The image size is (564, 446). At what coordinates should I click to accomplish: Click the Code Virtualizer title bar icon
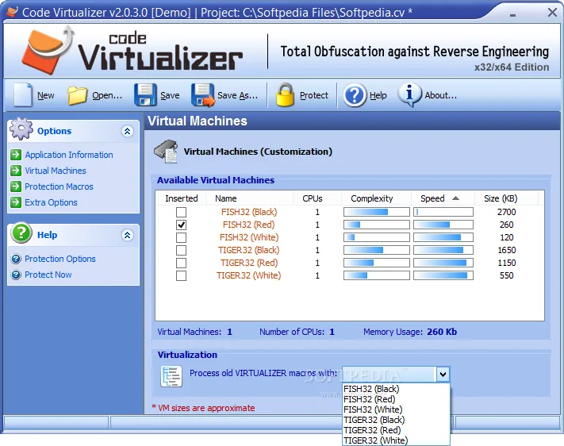[x=12, y=12]
